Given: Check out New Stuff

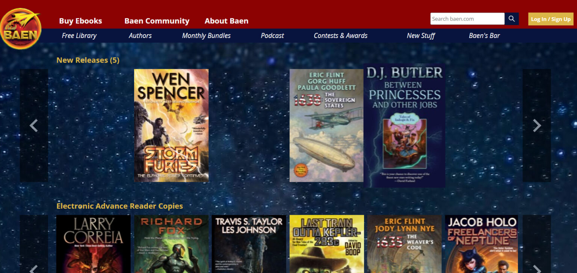Looking at the screenshot, I should (421, 36).
